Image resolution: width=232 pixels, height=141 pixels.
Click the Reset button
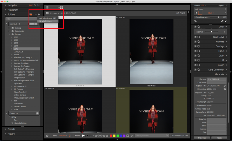click(x=219, y=138)
